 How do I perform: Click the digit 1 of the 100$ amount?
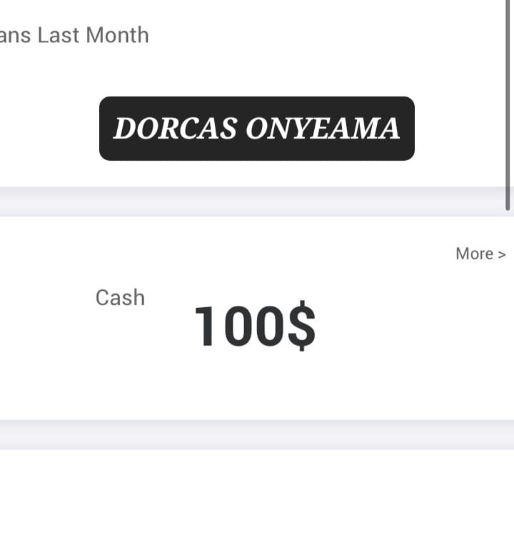tap(205, 326)
